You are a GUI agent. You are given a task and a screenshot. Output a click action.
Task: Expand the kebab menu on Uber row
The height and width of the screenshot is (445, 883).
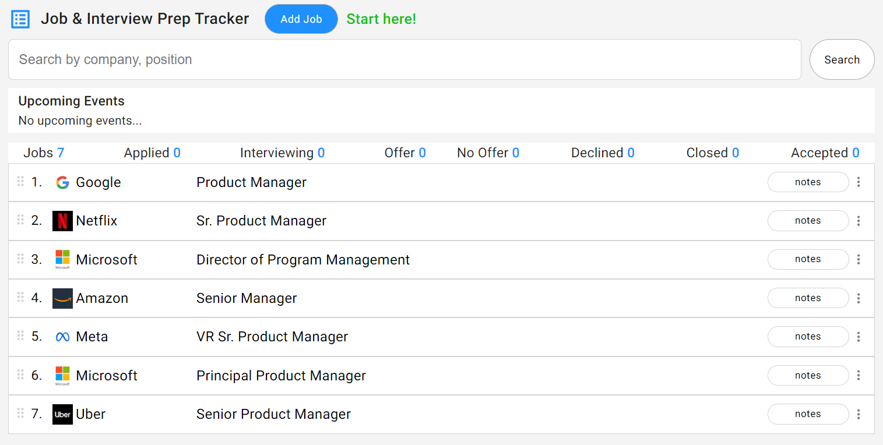pyautogui.click(x=859, y=414)
